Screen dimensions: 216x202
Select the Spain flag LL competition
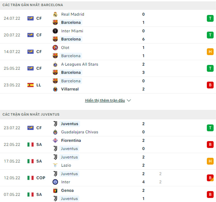34,85
